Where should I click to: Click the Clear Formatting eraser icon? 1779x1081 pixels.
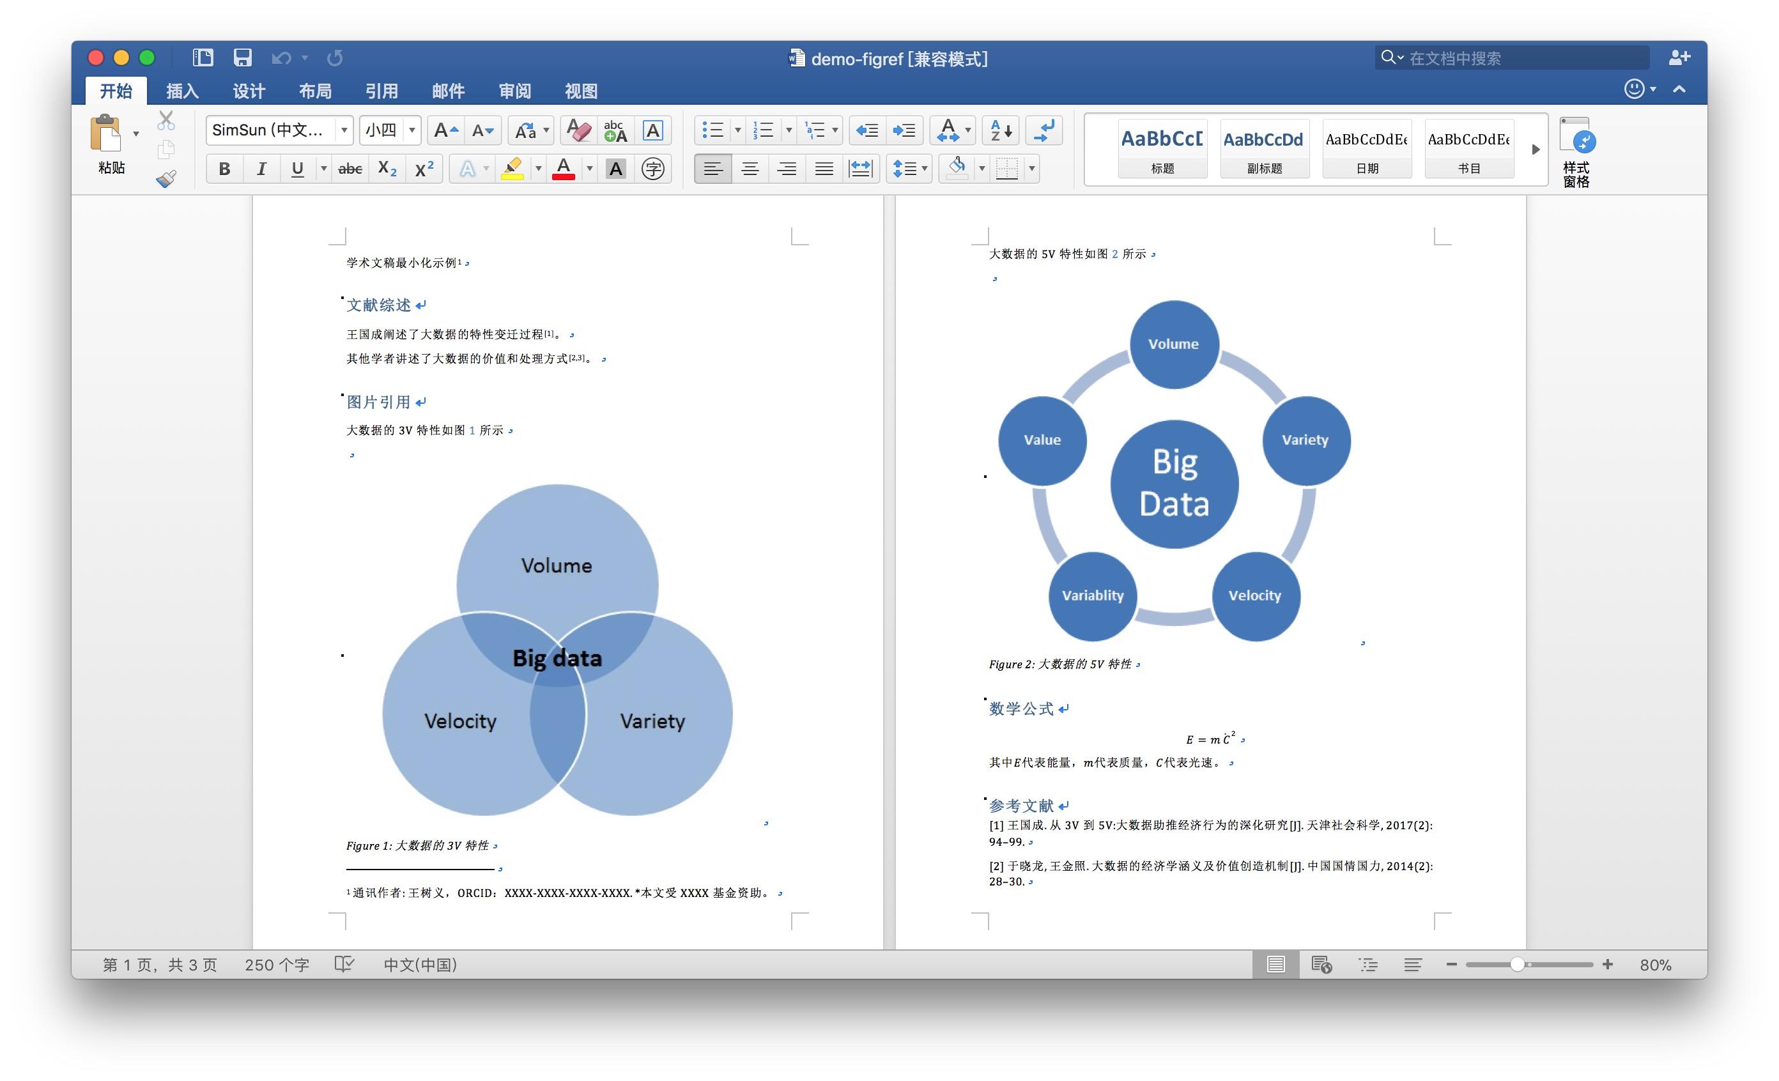(x=578, y=130)
